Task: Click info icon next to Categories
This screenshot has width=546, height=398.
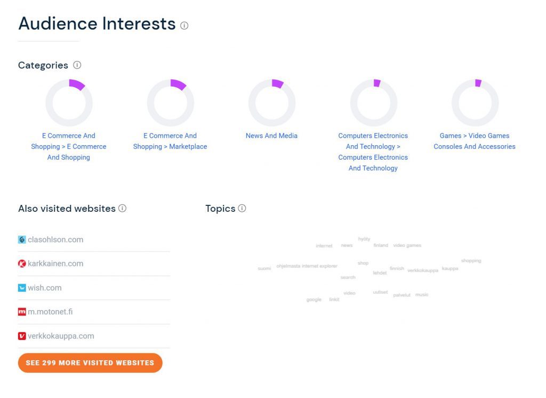Action: click(77, 65)
